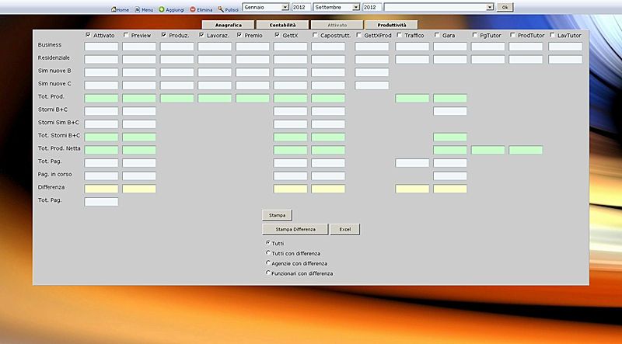Click Pag. in corso field under GettX
The image size is (622, 344).
[x=290, y=176]
